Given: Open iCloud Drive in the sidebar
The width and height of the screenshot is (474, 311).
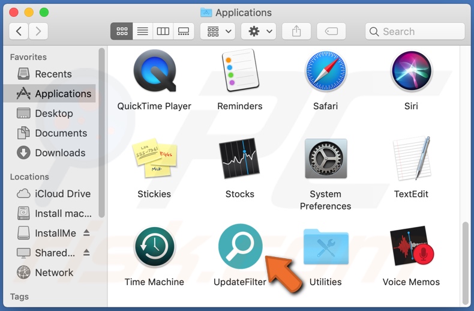Looking at the screenshot, I should (50, 193).
